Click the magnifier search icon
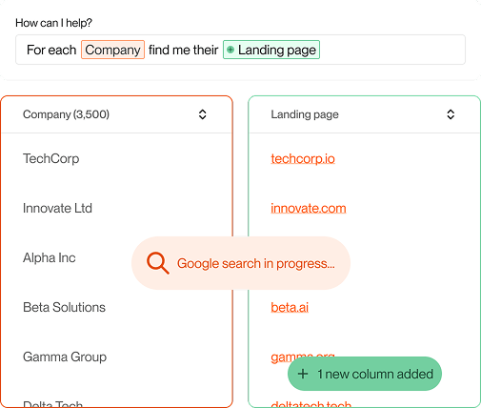Image resolution: width=481 pixels, height=408 pixels. tap(157, 263)
